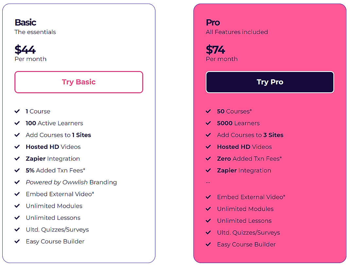Select the checkmark beside Hosted HD Videos in Basic
Screen dimensions: 350x267
(18, 147)
